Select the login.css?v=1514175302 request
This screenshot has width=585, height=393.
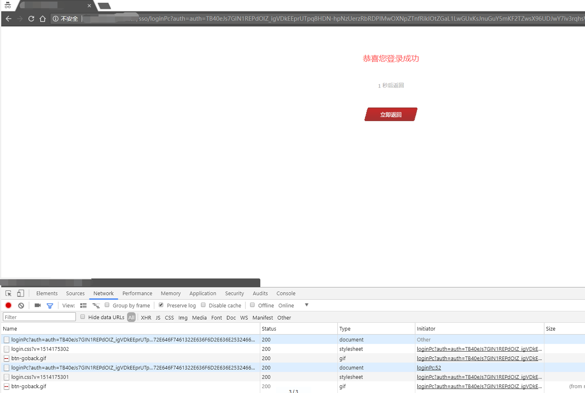click(40, 349)
